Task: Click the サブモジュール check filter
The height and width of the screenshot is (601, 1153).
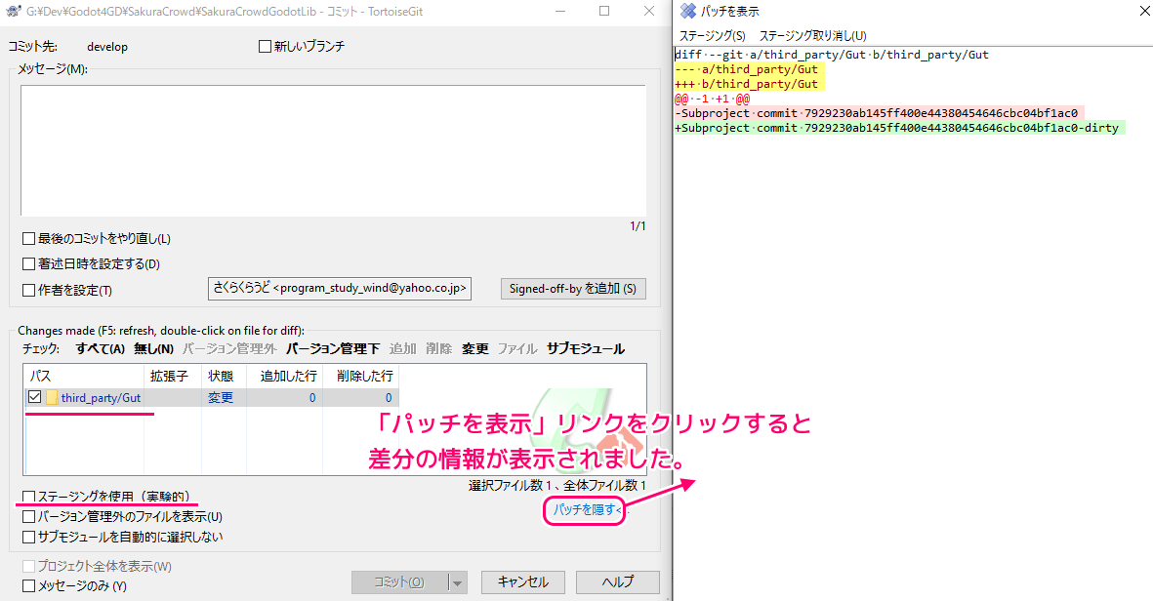Action: pos(585,349)
